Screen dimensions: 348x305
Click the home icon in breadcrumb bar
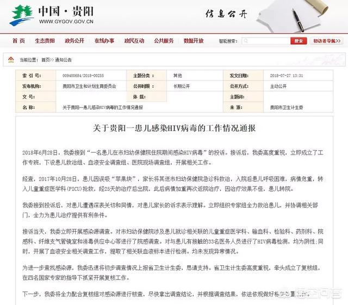(x=11, y=59)
